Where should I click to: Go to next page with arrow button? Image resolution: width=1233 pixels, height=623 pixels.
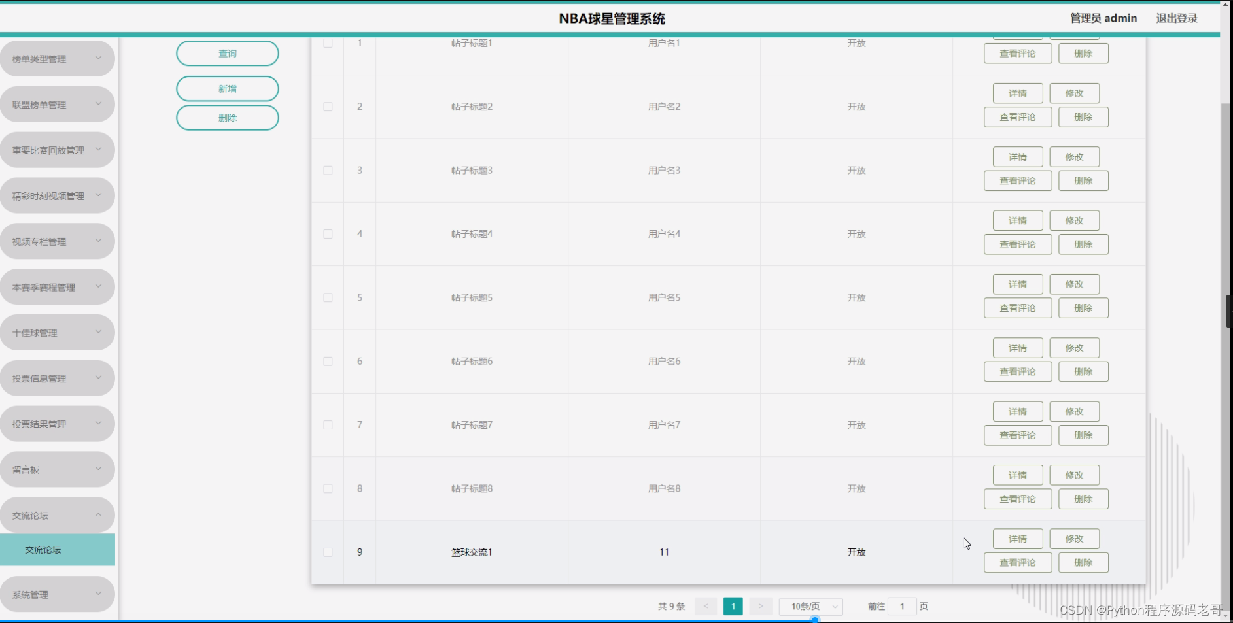(x=761, y=606)
